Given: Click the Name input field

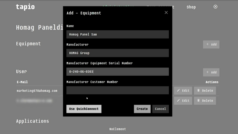Looking at the screenshot, I should tap(118, 34).
